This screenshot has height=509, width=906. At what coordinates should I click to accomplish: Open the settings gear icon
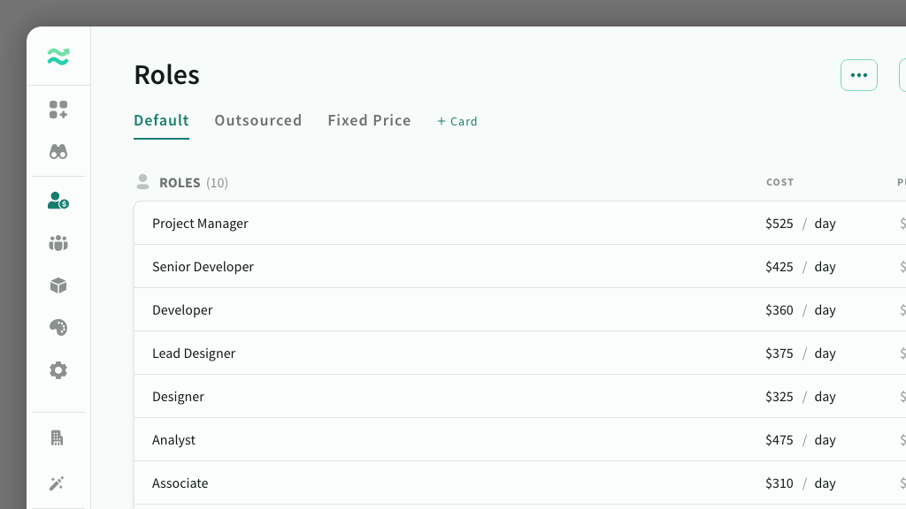pos(58,370)
